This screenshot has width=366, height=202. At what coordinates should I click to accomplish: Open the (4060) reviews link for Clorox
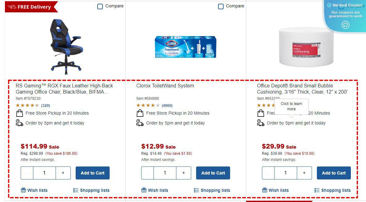pyautogui.click(x=167, y=105)
